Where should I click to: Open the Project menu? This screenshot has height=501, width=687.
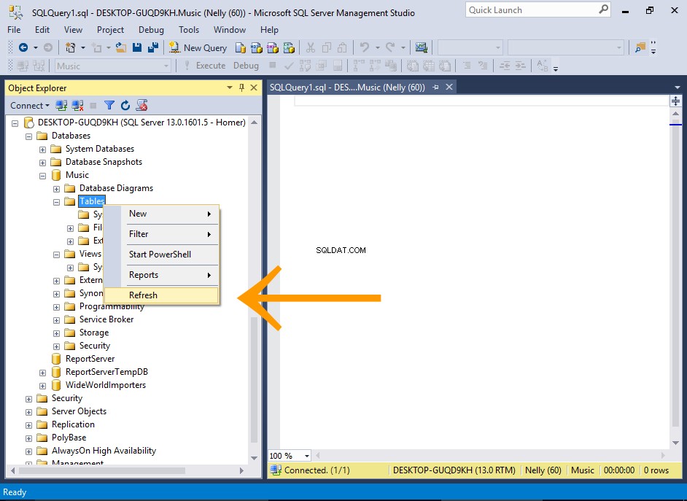(110, 30)
